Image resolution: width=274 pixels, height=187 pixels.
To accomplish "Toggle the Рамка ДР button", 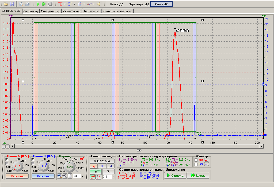I will 161,4.
